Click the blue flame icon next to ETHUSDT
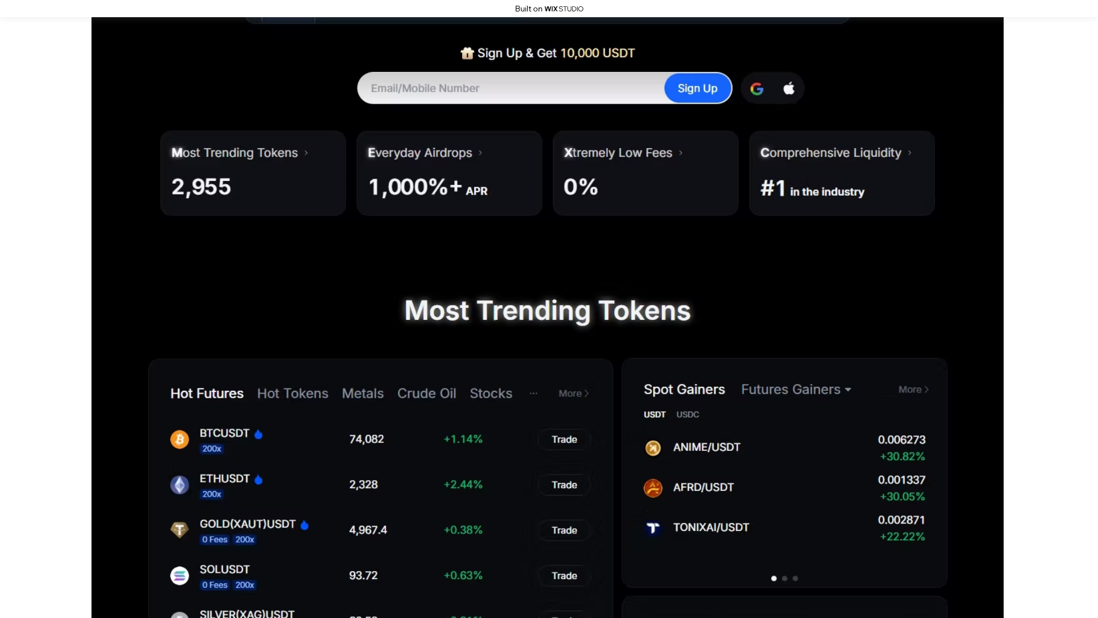 (258, 480)
